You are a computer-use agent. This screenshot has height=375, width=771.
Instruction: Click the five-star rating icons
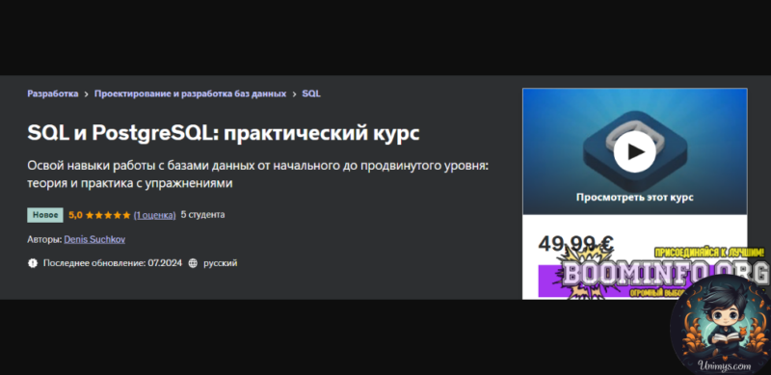click(108, 215)
